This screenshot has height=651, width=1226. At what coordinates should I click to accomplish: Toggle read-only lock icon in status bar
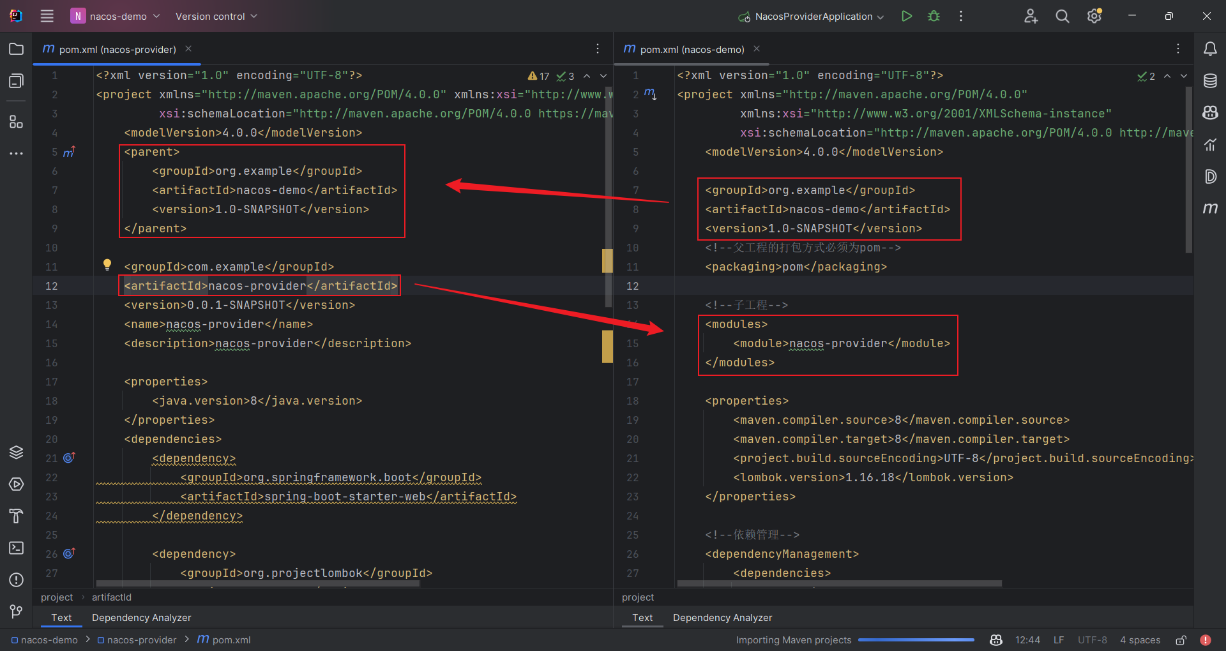click(x=1181, y=640)
